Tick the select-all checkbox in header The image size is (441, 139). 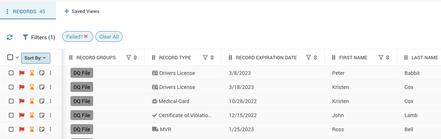click(10, 57)
